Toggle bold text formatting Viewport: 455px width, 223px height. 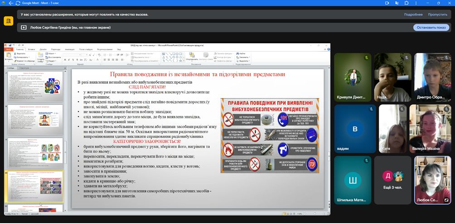coord(64,60)
